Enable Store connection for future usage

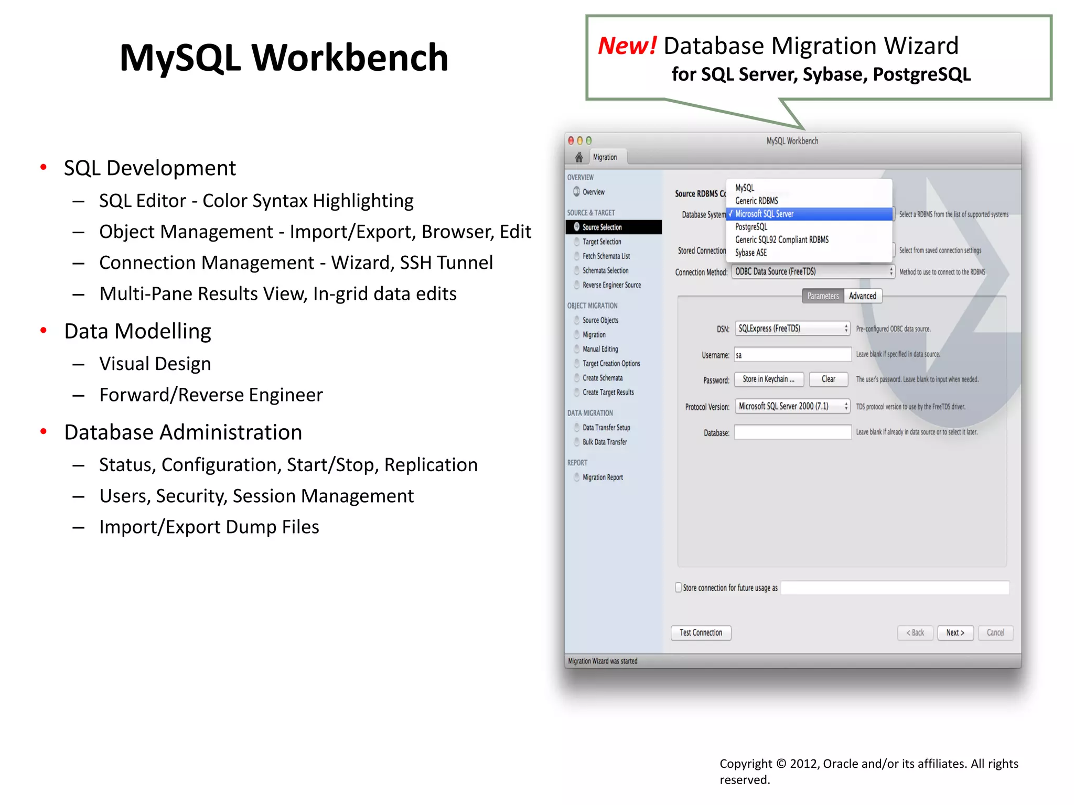pyautogui.click(x=679, y=588)
